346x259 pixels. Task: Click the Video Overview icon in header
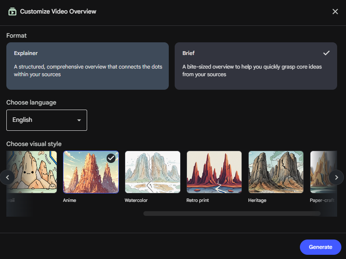tap(12, 11)
